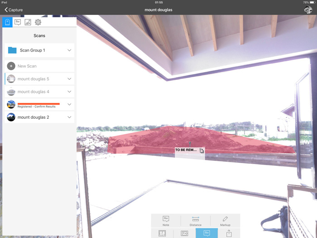Screen dimensions: 317x238
Task: Expand the Registered – Confirm Results scan
Action: (x=69, y=104)
